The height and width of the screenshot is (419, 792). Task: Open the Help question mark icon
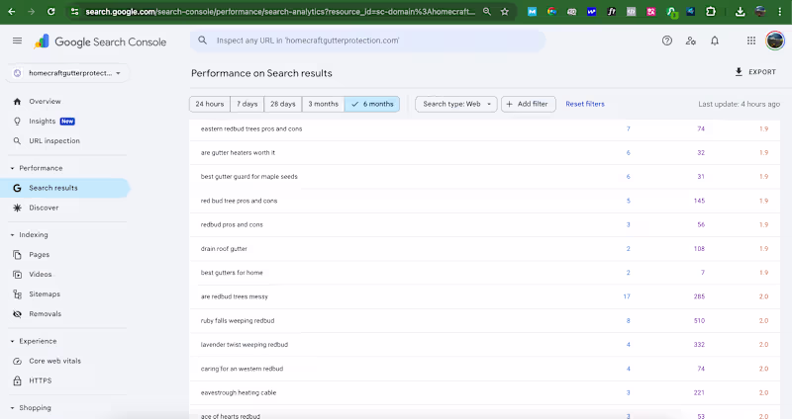(x=666, y=41)
